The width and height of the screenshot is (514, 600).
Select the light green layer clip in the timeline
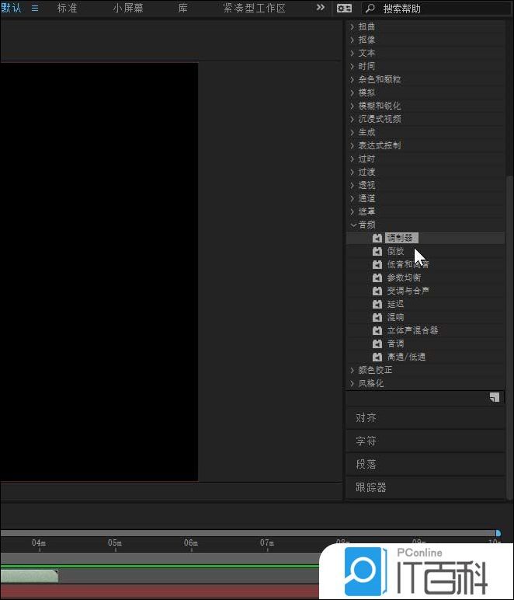tap(30, 576)
